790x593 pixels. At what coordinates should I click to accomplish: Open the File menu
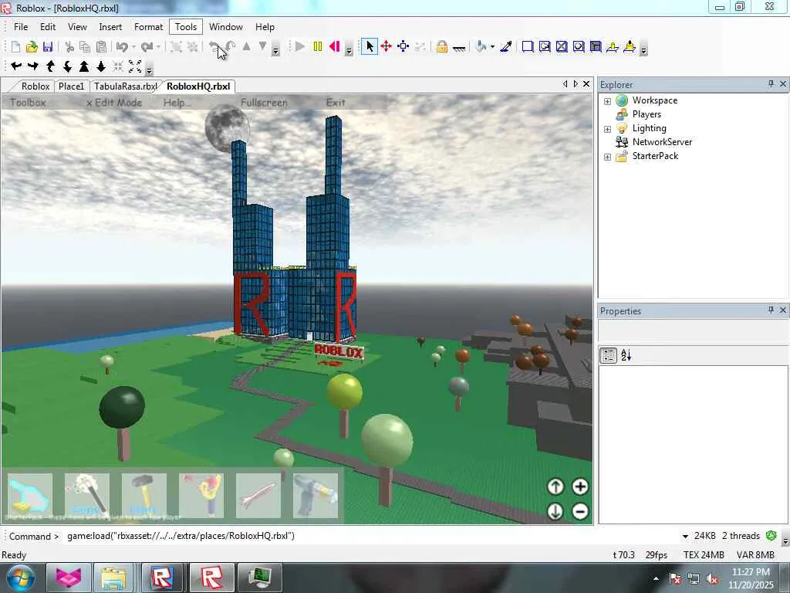point(21,27)
